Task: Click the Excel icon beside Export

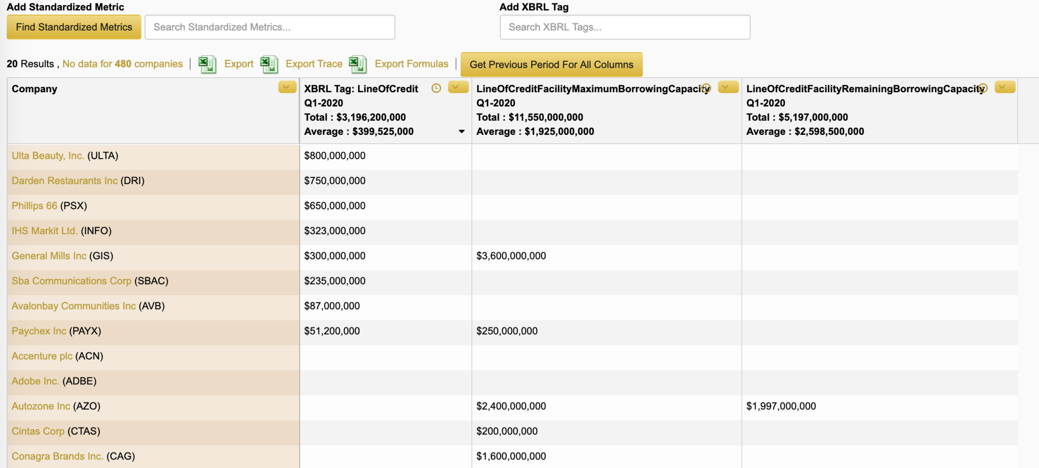Action: [x=207, y=64]
